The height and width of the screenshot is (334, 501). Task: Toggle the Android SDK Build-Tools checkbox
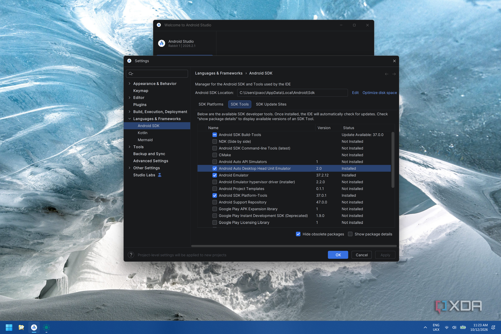215,135
